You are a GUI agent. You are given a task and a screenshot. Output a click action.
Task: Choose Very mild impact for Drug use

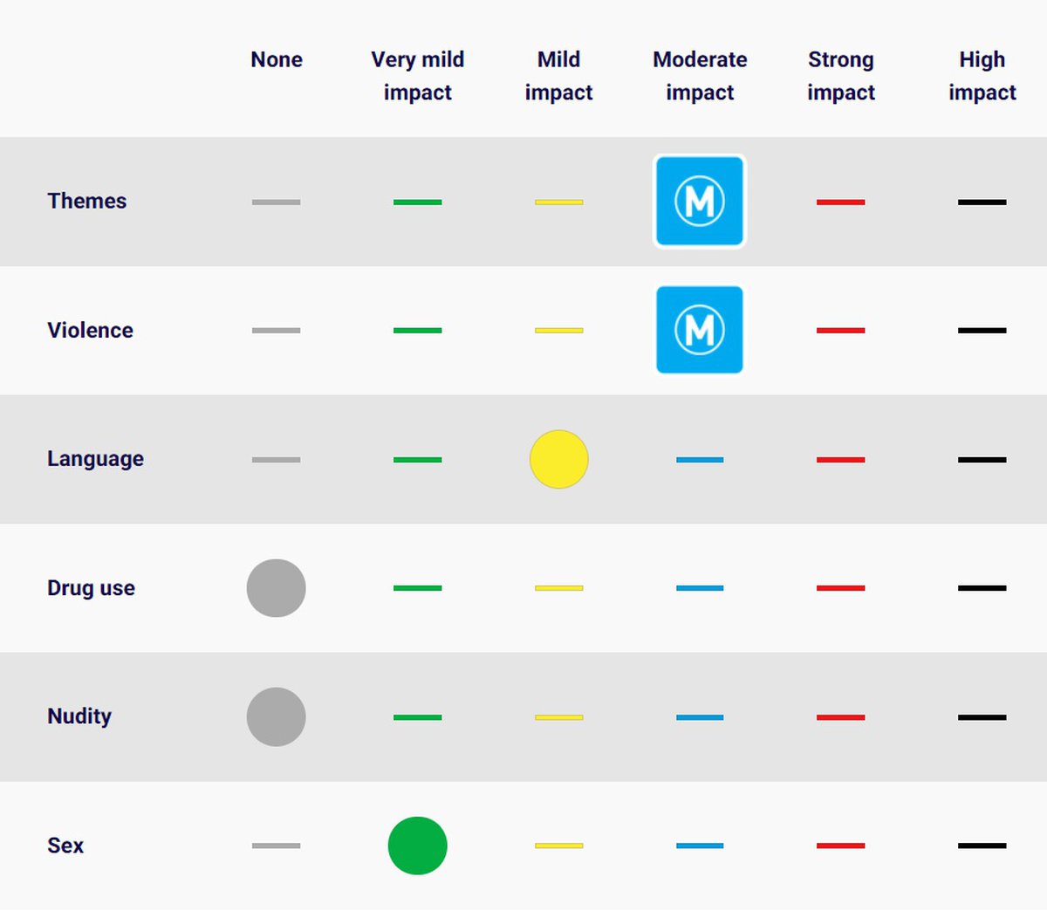(418, 588)
